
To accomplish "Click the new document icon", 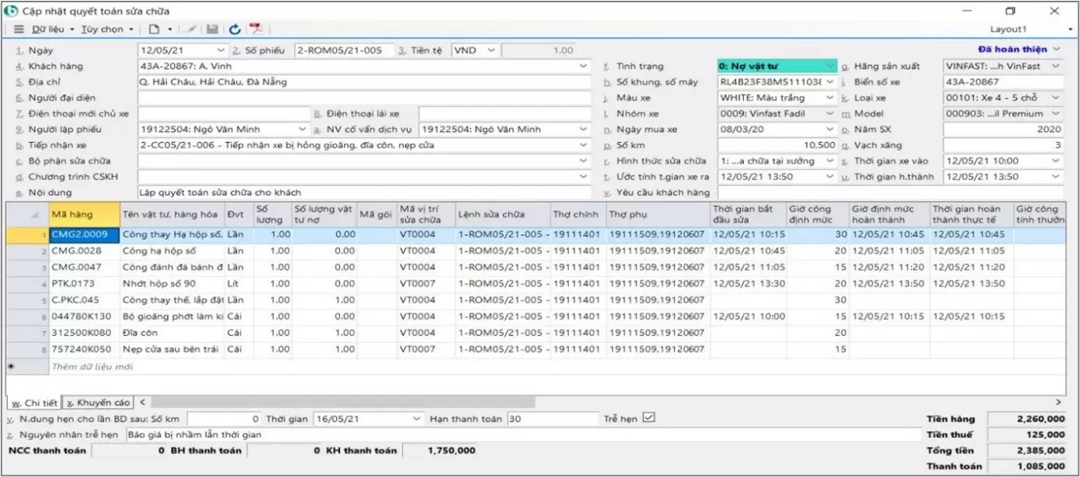I will click(x=155, y=29).
